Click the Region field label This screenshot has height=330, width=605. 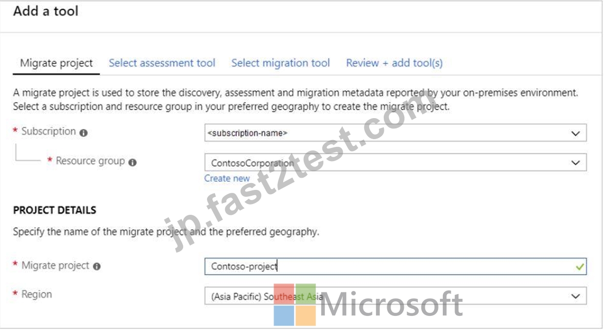point(37,294)
